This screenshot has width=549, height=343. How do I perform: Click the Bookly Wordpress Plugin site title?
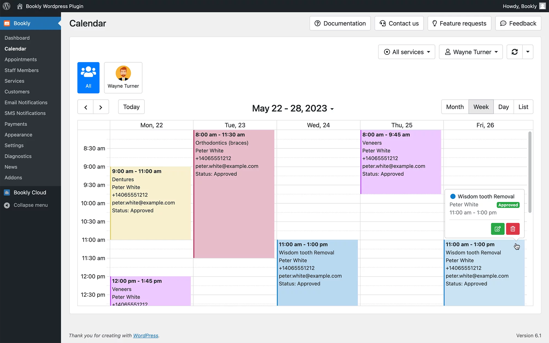coord(55,6)
